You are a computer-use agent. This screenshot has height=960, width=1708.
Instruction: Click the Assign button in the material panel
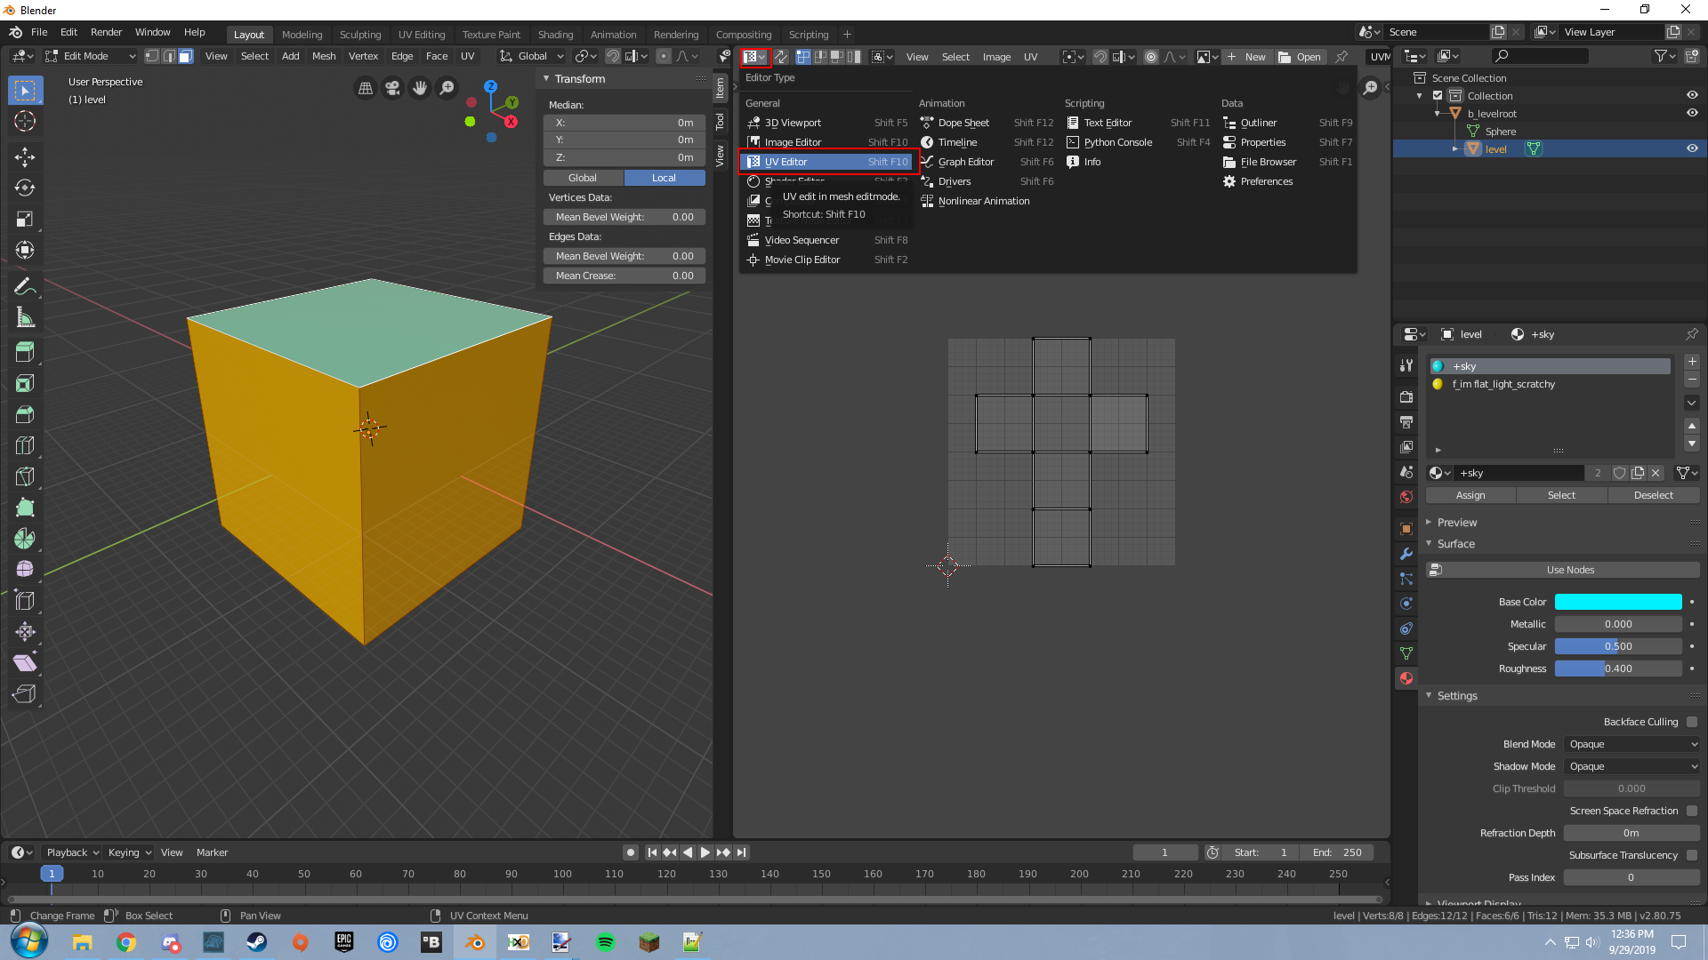click(1470, 495)
